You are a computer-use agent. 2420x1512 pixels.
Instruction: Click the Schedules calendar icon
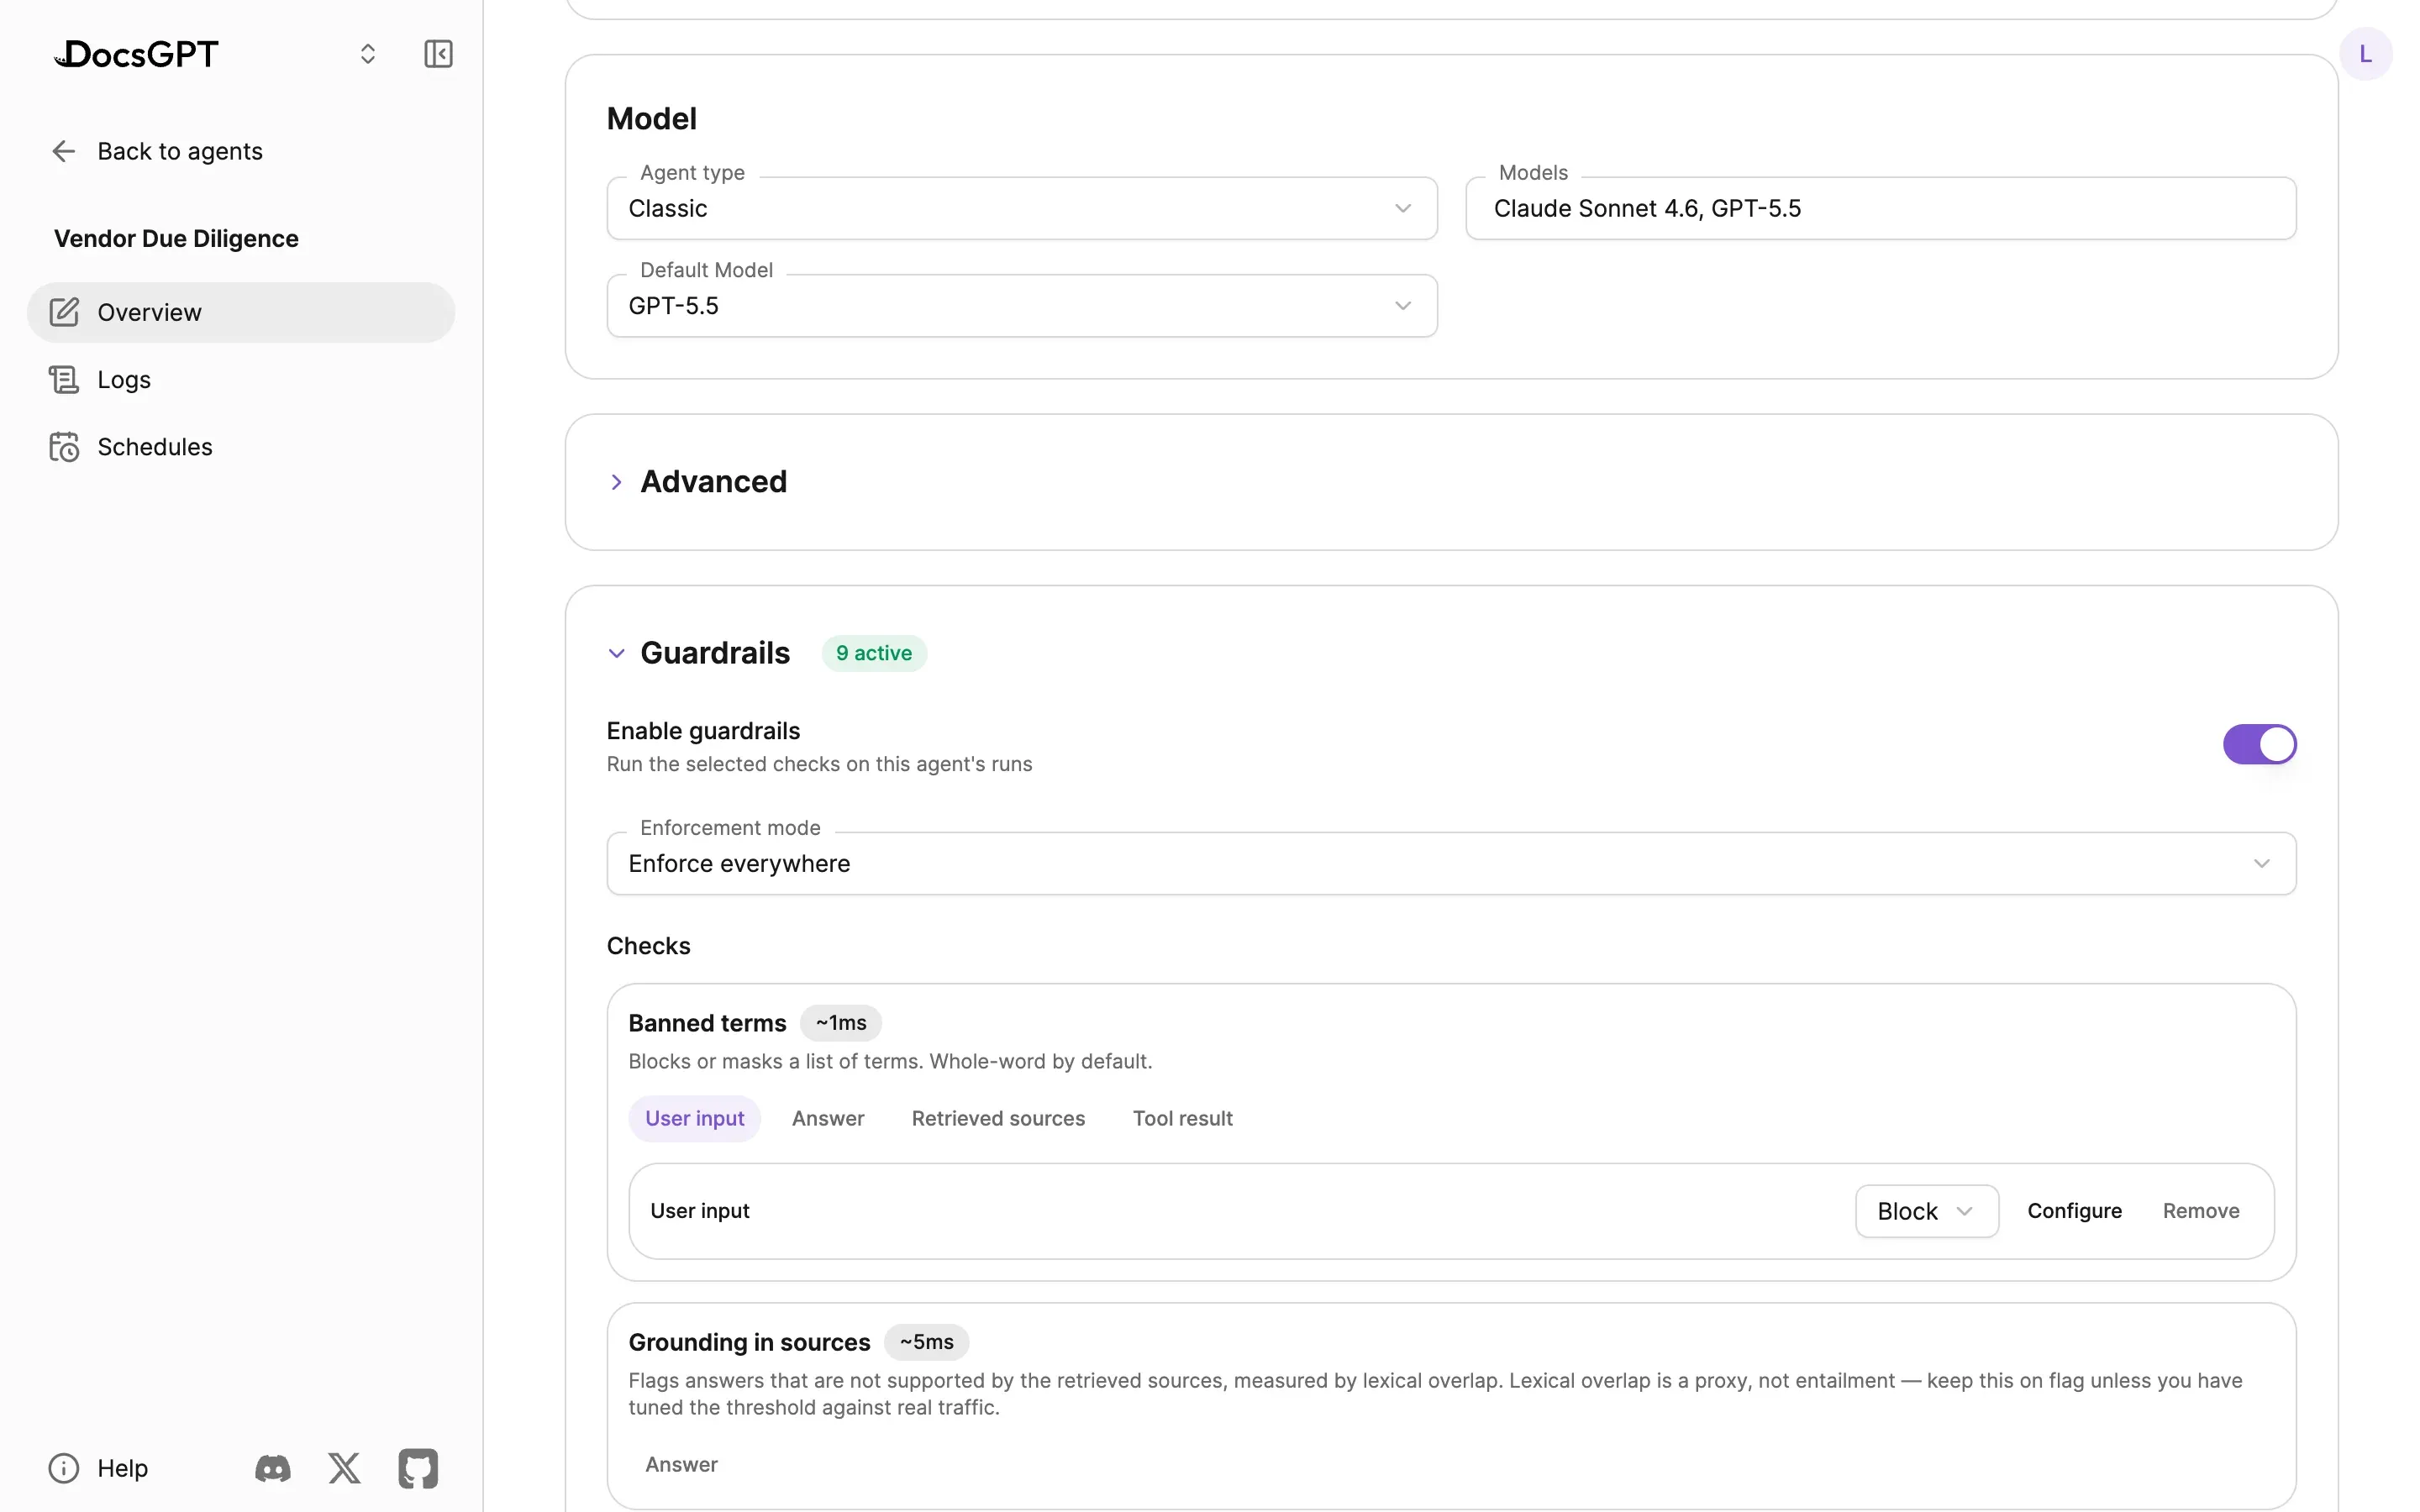click(64, 446)
